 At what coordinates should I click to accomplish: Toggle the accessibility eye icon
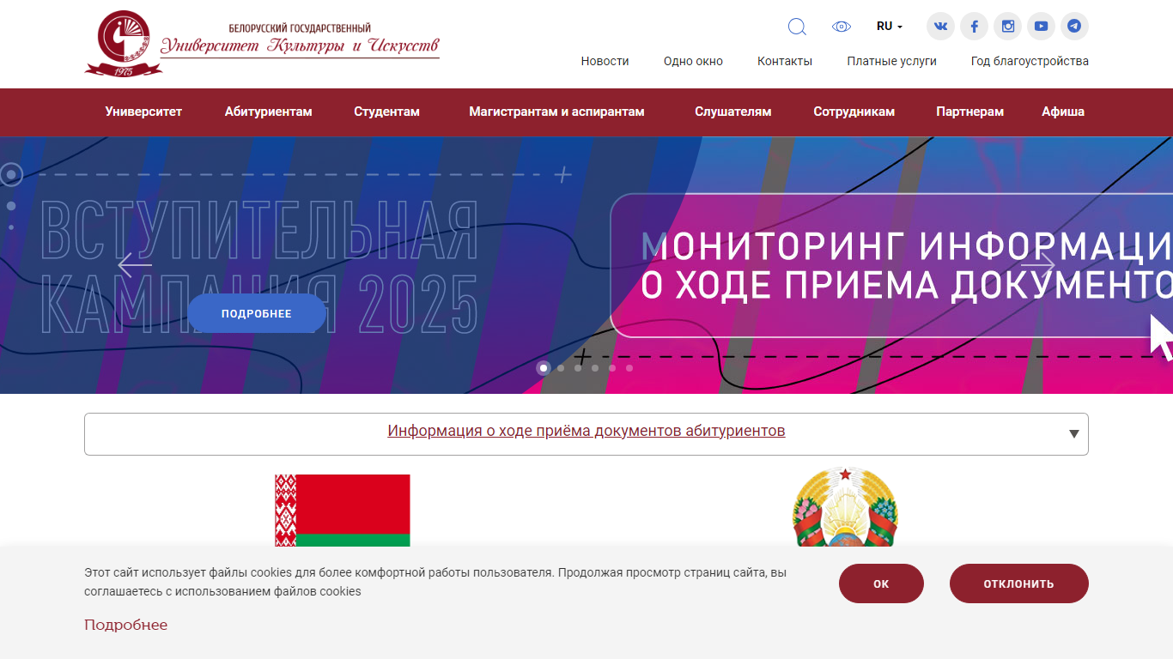point(842,27)
